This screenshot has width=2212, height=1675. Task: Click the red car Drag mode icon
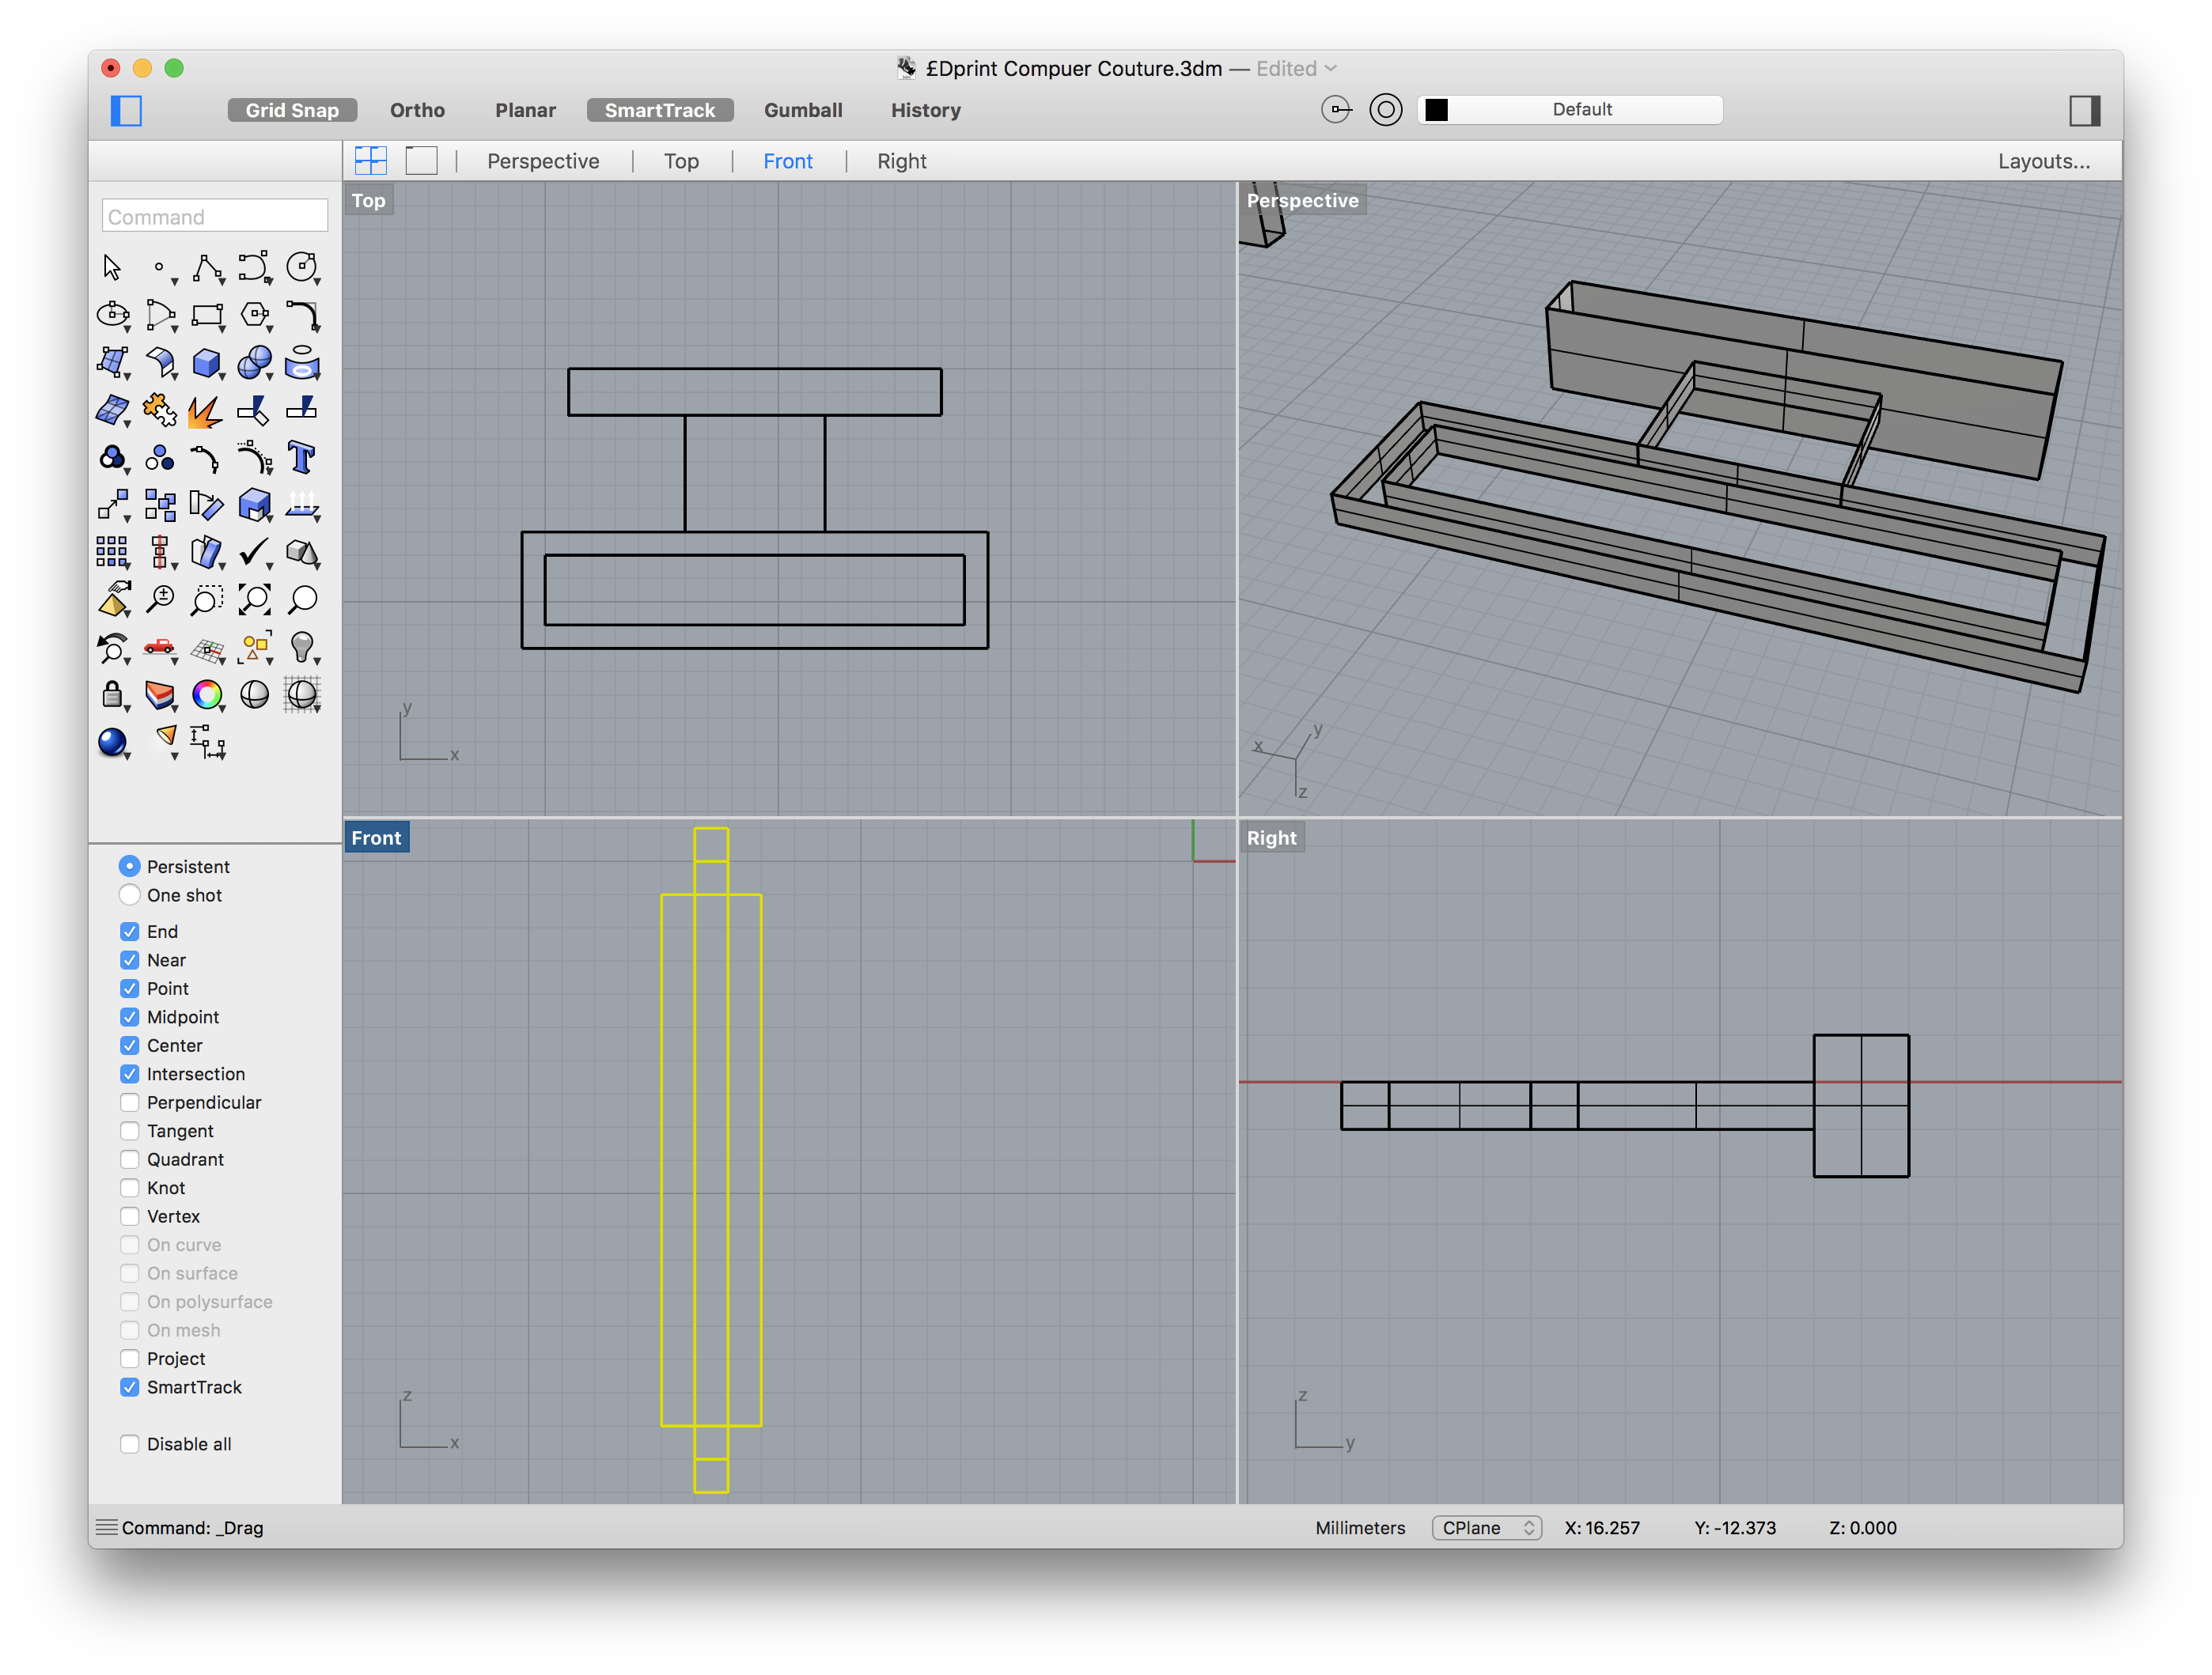tap(159, 648)
